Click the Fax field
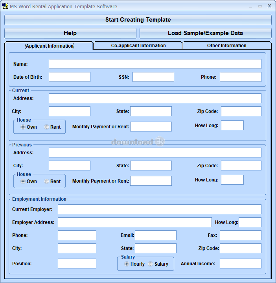276x283 pixels. coord(241,235)
